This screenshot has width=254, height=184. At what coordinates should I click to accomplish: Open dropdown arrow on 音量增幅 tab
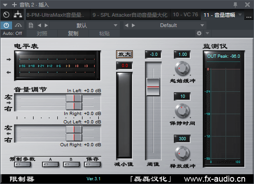coord(240,15)
